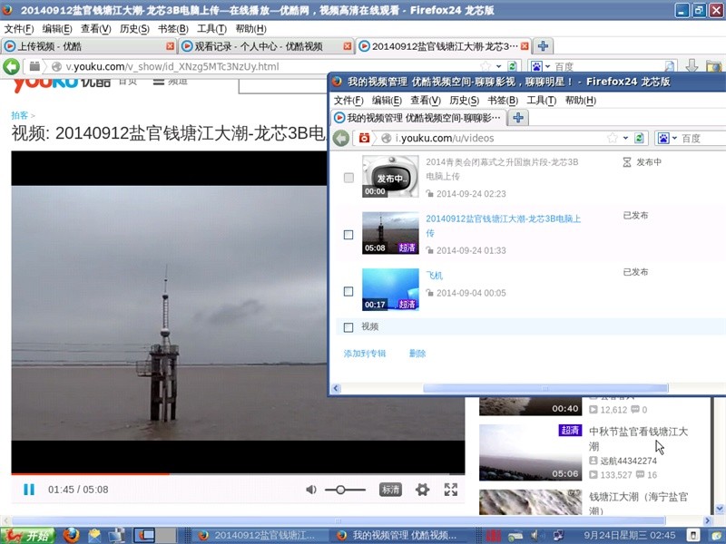
Task: Click 9月24日星期三 02:45 clock
Action: tap(629, 536)
